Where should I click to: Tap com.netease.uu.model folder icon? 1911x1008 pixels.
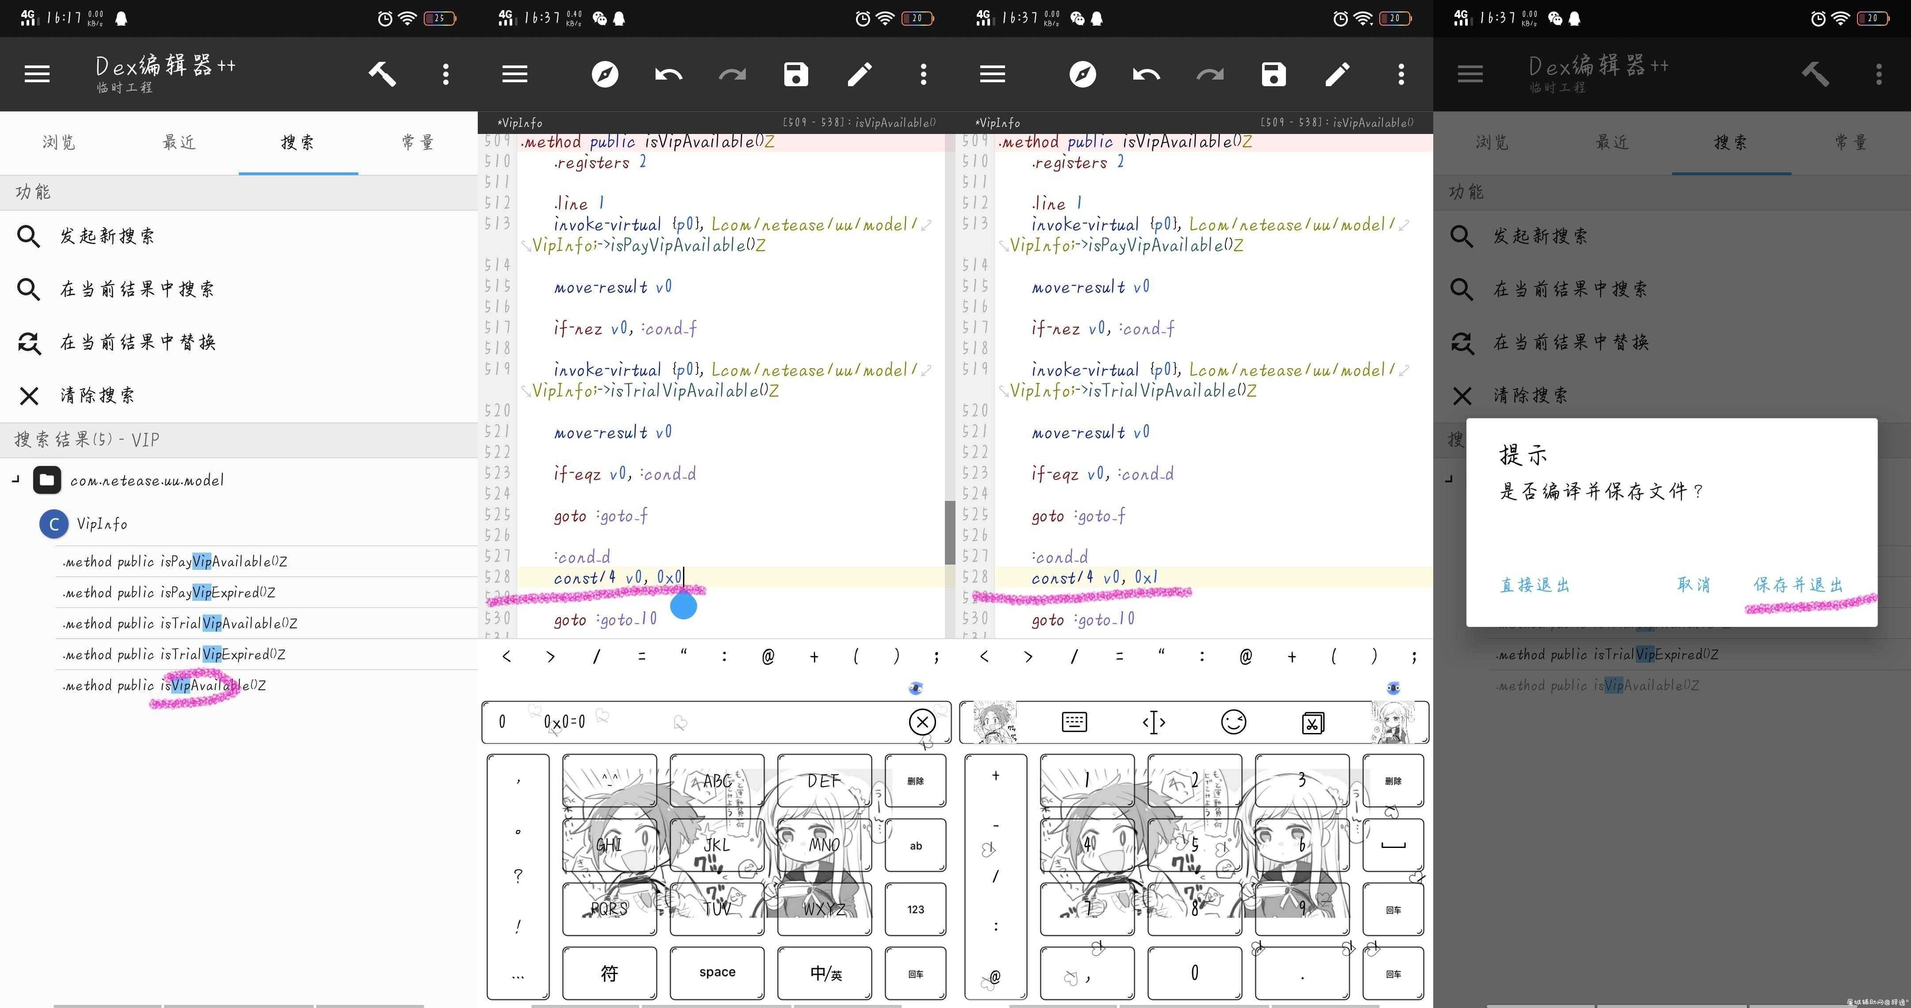(x=47, y=480)
